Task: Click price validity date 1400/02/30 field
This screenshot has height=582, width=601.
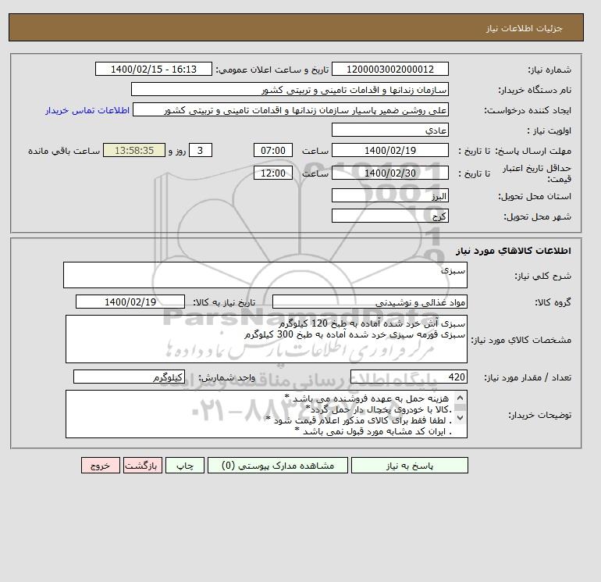Action: point(389,173)
